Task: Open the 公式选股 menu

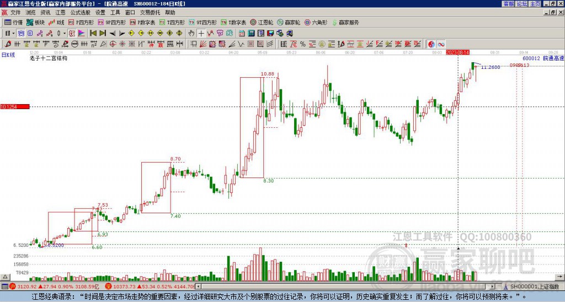Action: [x=81, y=13]
